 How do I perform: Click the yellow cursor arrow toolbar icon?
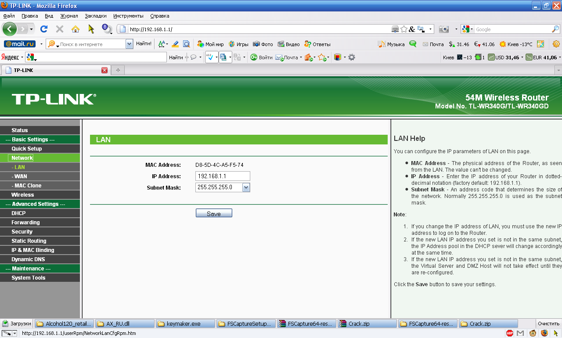coord(91,29)
